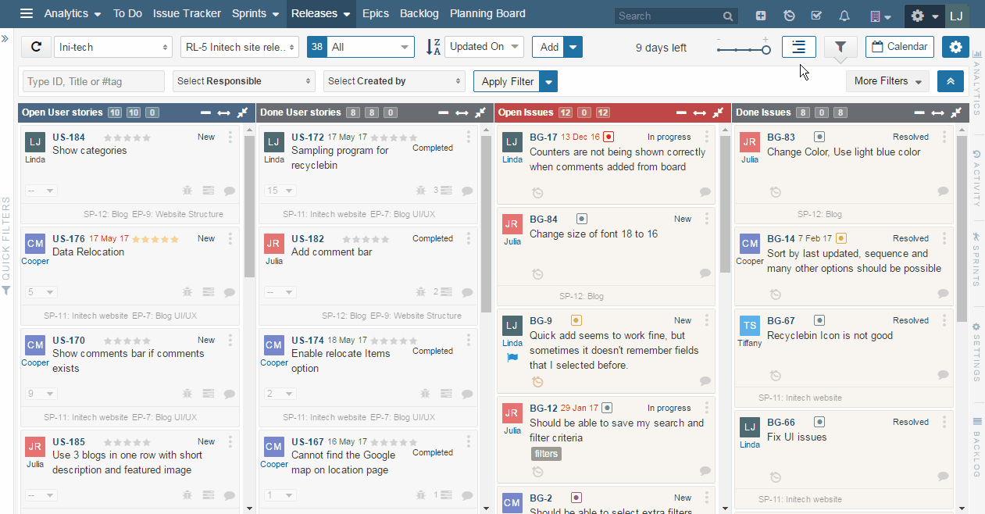Image resolution: width=985 pixels, height=514 pixels.
Task: Click the Apply Filter button
Action: [507, 81]
